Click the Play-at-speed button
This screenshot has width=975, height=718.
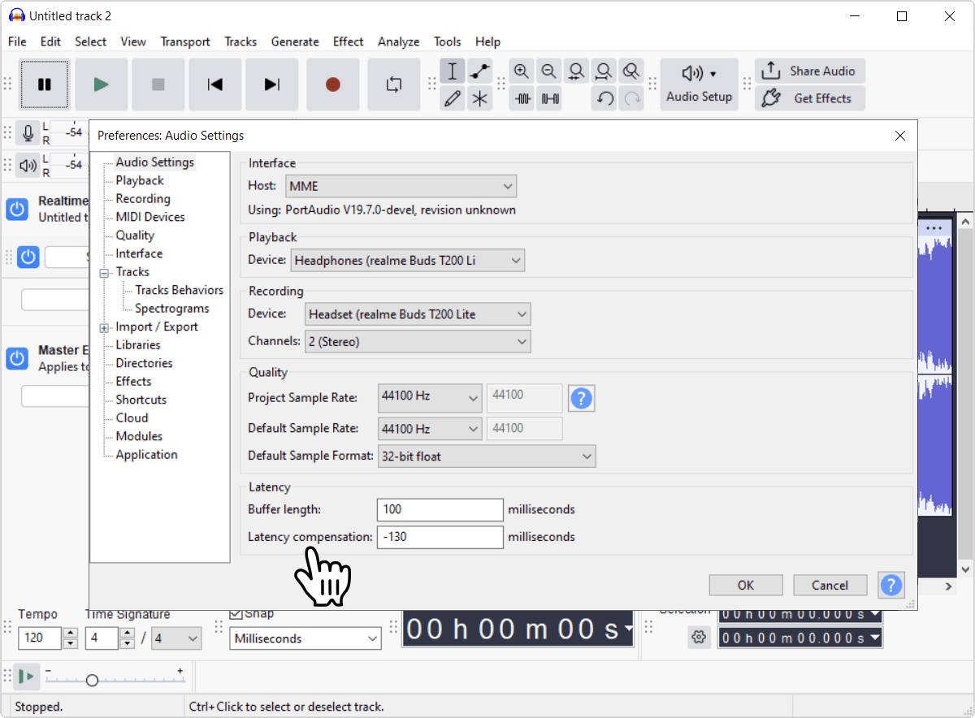click(x=27, y=676)
